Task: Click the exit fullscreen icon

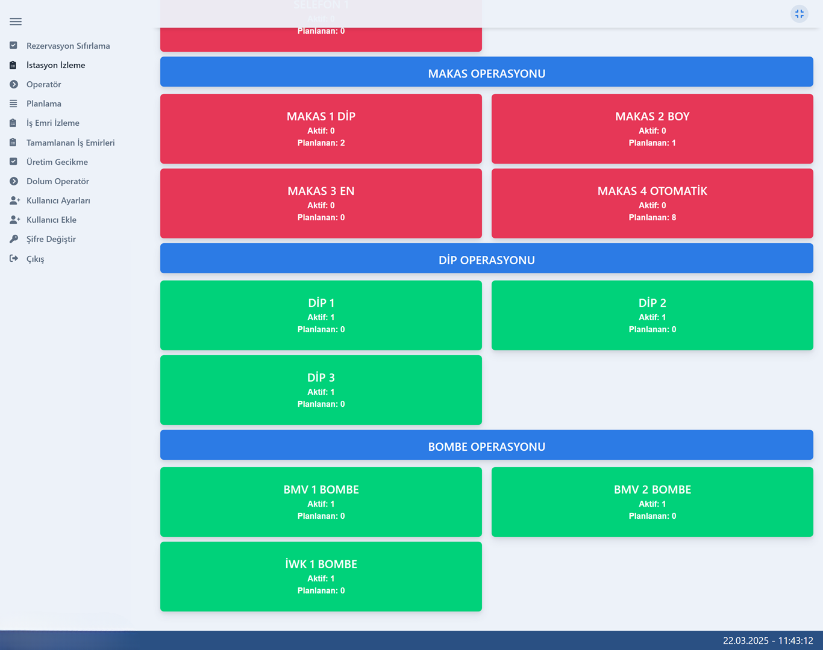Action: point(800,14)
